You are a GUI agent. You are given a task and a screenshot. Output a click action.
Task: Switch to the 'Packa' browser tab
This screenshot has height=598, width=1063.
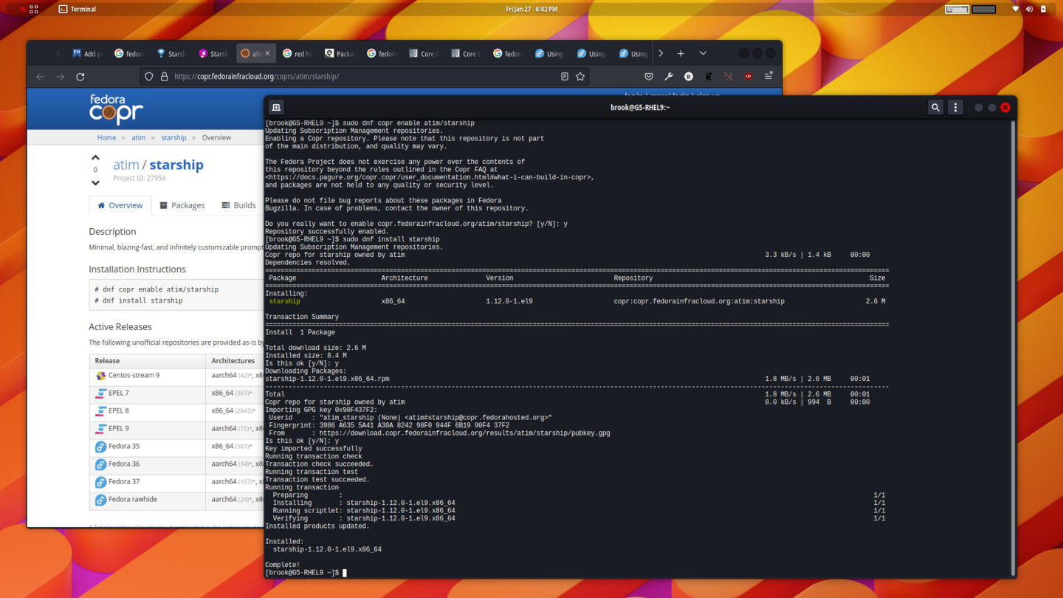tap(340, 53)
